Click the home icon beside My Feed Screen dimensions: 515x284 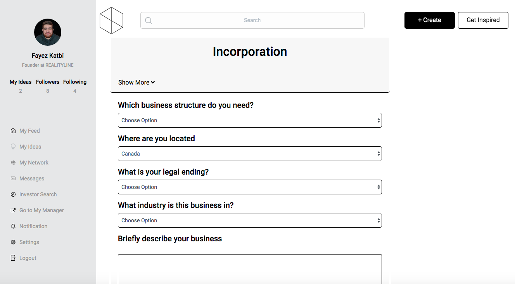coord(13,131)
